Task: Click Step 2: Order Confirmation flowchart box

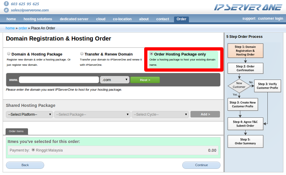Action: click(x=245, y=68)
